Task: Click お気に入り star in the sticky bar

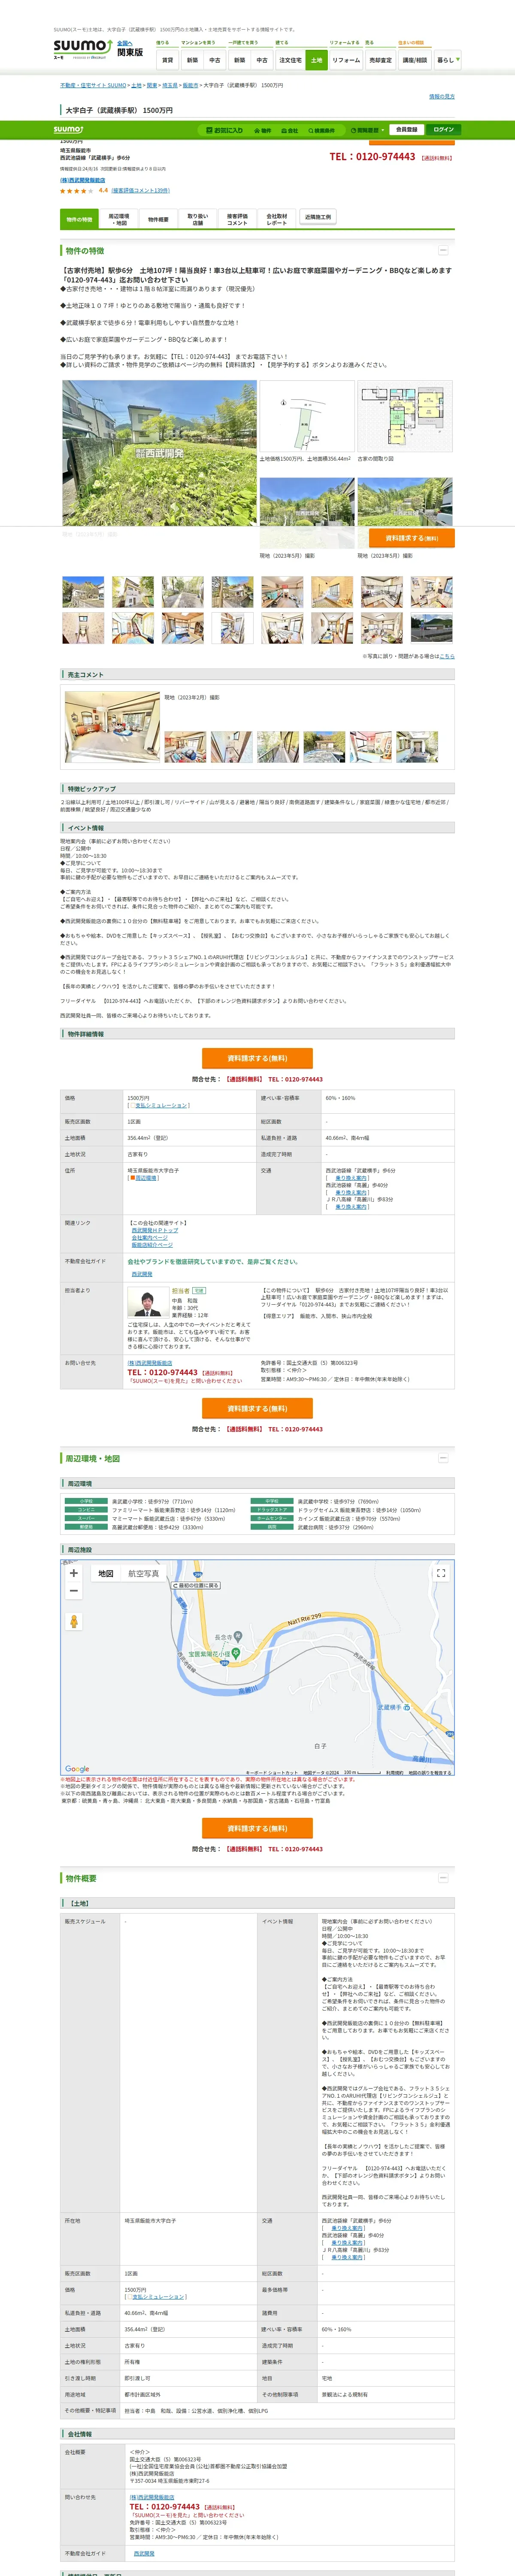Action: 224,130
